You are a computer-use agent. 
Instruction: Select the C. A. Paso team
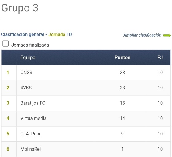pyautogui.click(x=31, y=134)
